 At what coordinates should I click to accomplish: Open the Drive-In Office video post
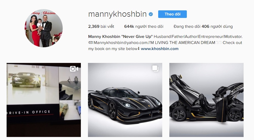(44, 100)
